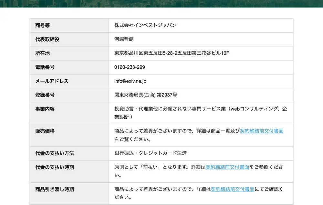
Task: Click the 代金の支払い方法 header cell
Action: pos(69,154)
